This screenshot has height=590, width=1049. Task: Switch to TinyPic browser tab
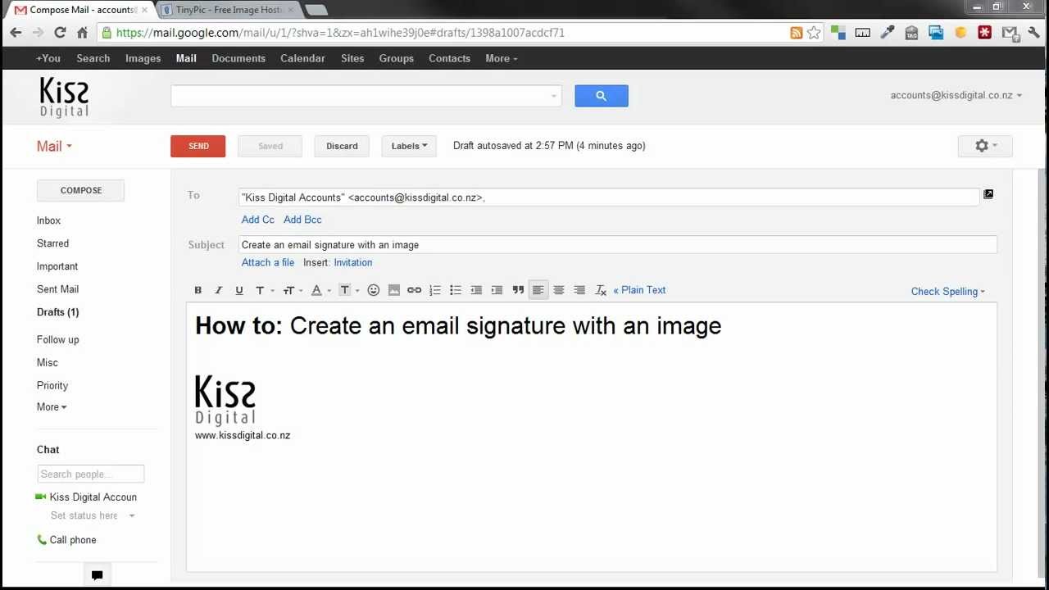click(x=228, y=10)
